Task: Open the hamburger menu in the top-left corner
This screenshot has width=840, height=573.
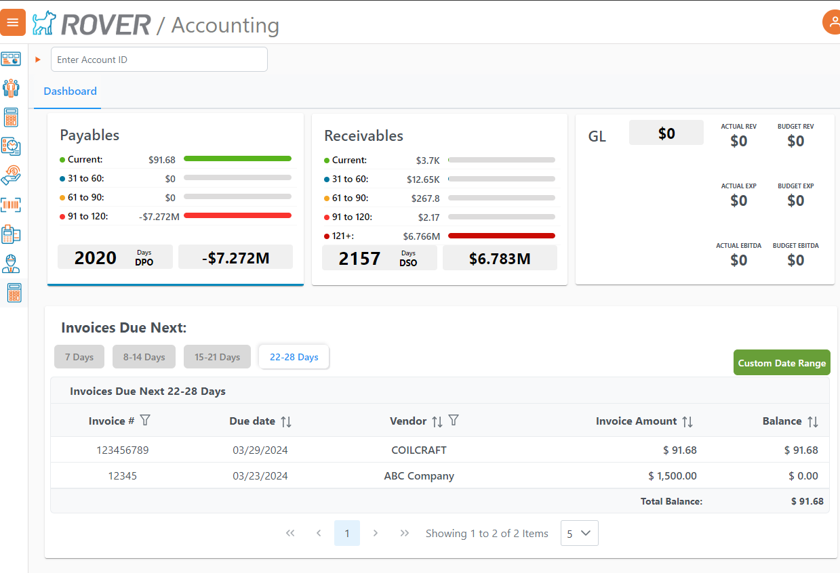Action: pos(13,22)
